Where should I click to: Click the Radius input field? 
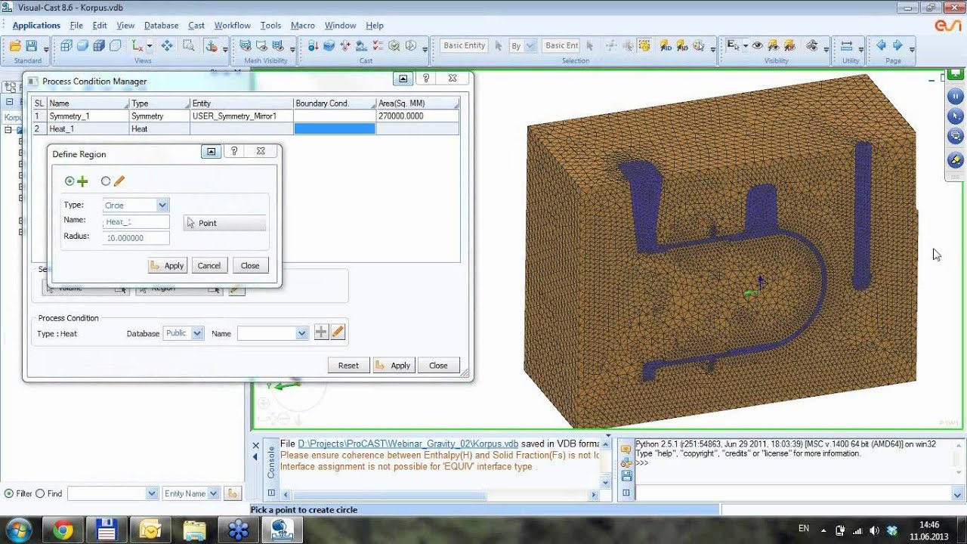point(137,237)
